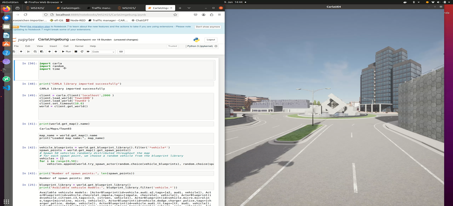Open the Kernel menu

coord(79,46)
